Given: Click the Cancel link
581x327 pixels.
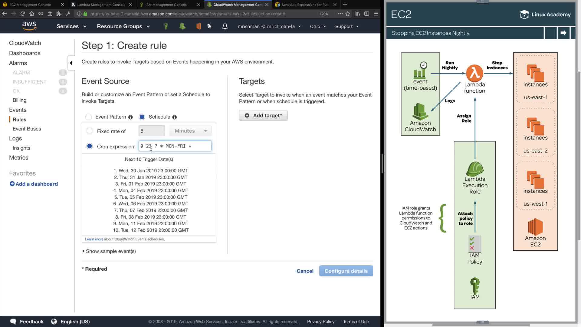Looking at the screenshot, I should pyautogui.click(x=305, y=271).
